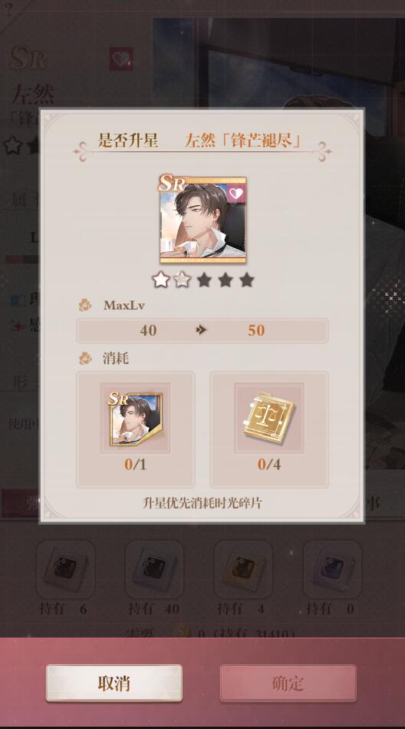Tap the SR card fragment cost icon
The image size is (405, 729).
[x=135, y=419]
